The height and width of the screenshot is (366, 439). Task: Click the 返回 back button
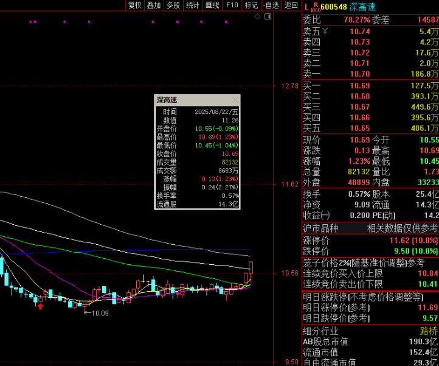[291, 5]
